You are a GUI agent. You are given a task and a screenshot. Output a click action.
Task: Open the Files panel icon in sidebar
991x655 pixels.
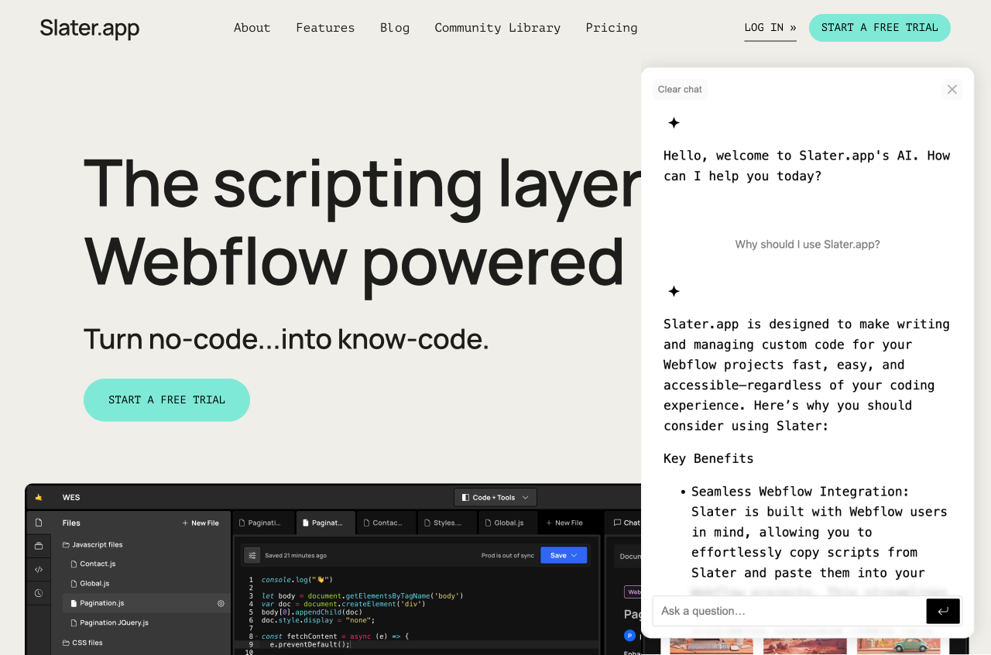(39, 523)
